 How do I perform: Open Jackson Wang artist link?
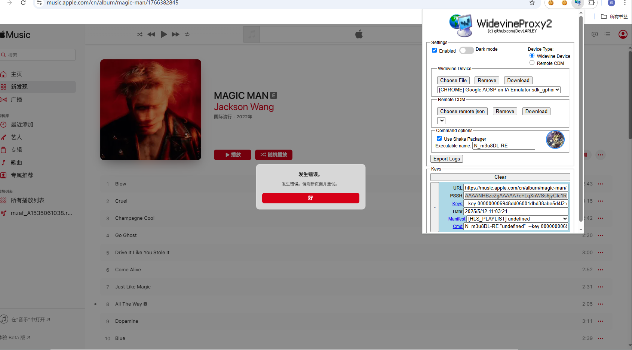tap(244, 107)
